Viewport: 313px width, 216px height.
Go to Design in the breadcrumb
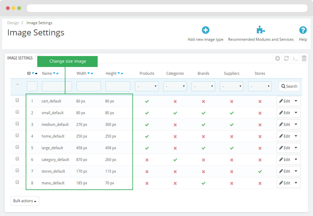(x=13, y=23)
